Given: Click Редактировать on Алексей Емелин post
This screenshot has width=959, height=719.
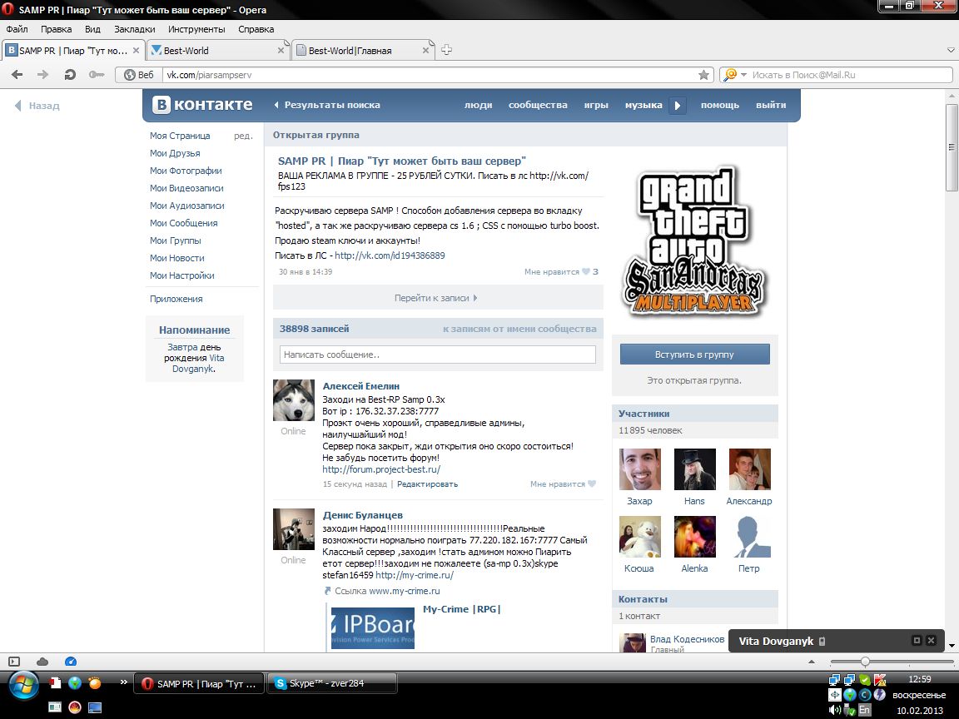Looking at the screenshot, I should click(428, 483).
